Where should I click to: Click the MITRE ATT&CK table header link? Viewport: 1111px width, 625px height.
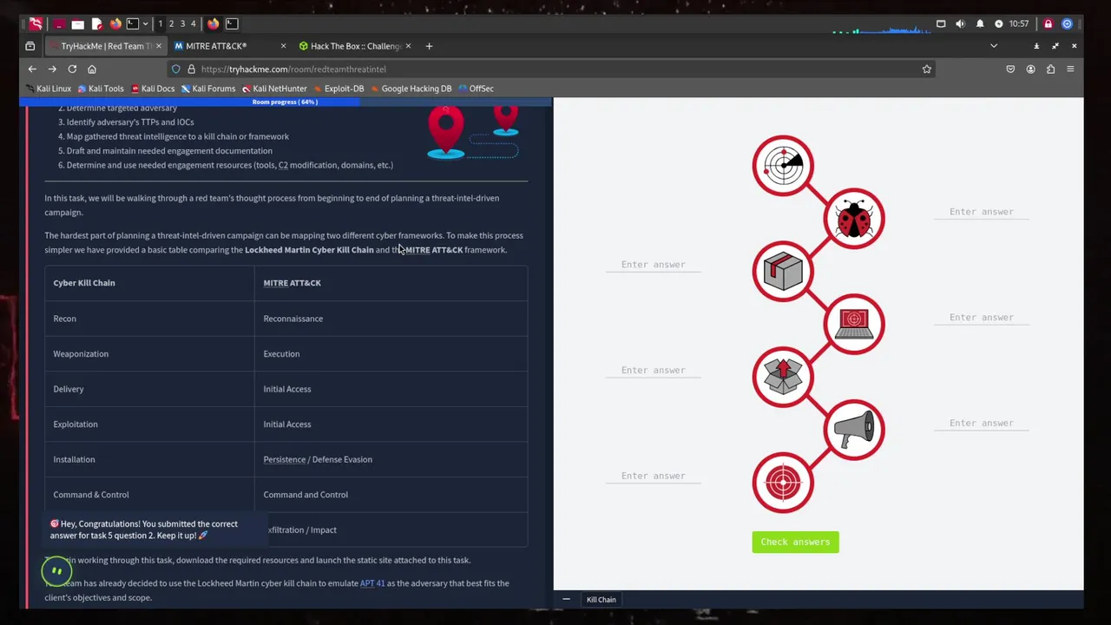pos(292,283)
